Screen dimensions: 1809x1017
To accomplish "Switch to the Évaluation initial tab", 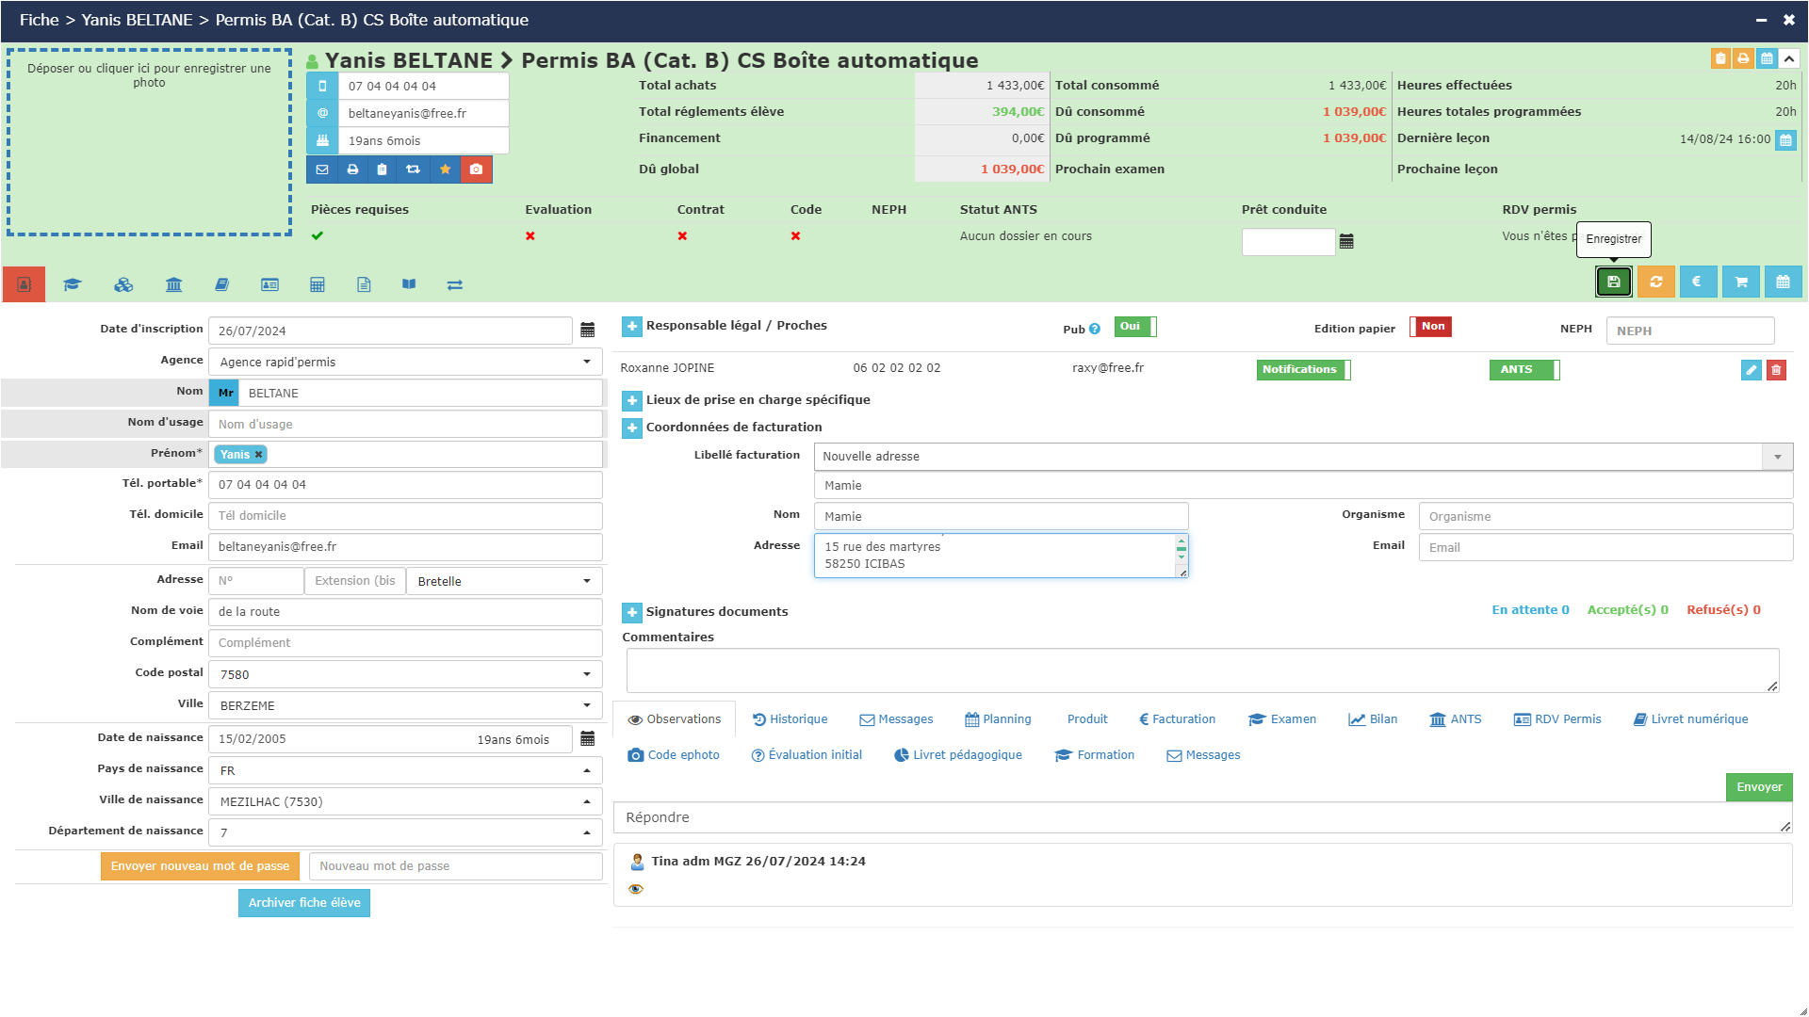I will (x=807, y=755).
